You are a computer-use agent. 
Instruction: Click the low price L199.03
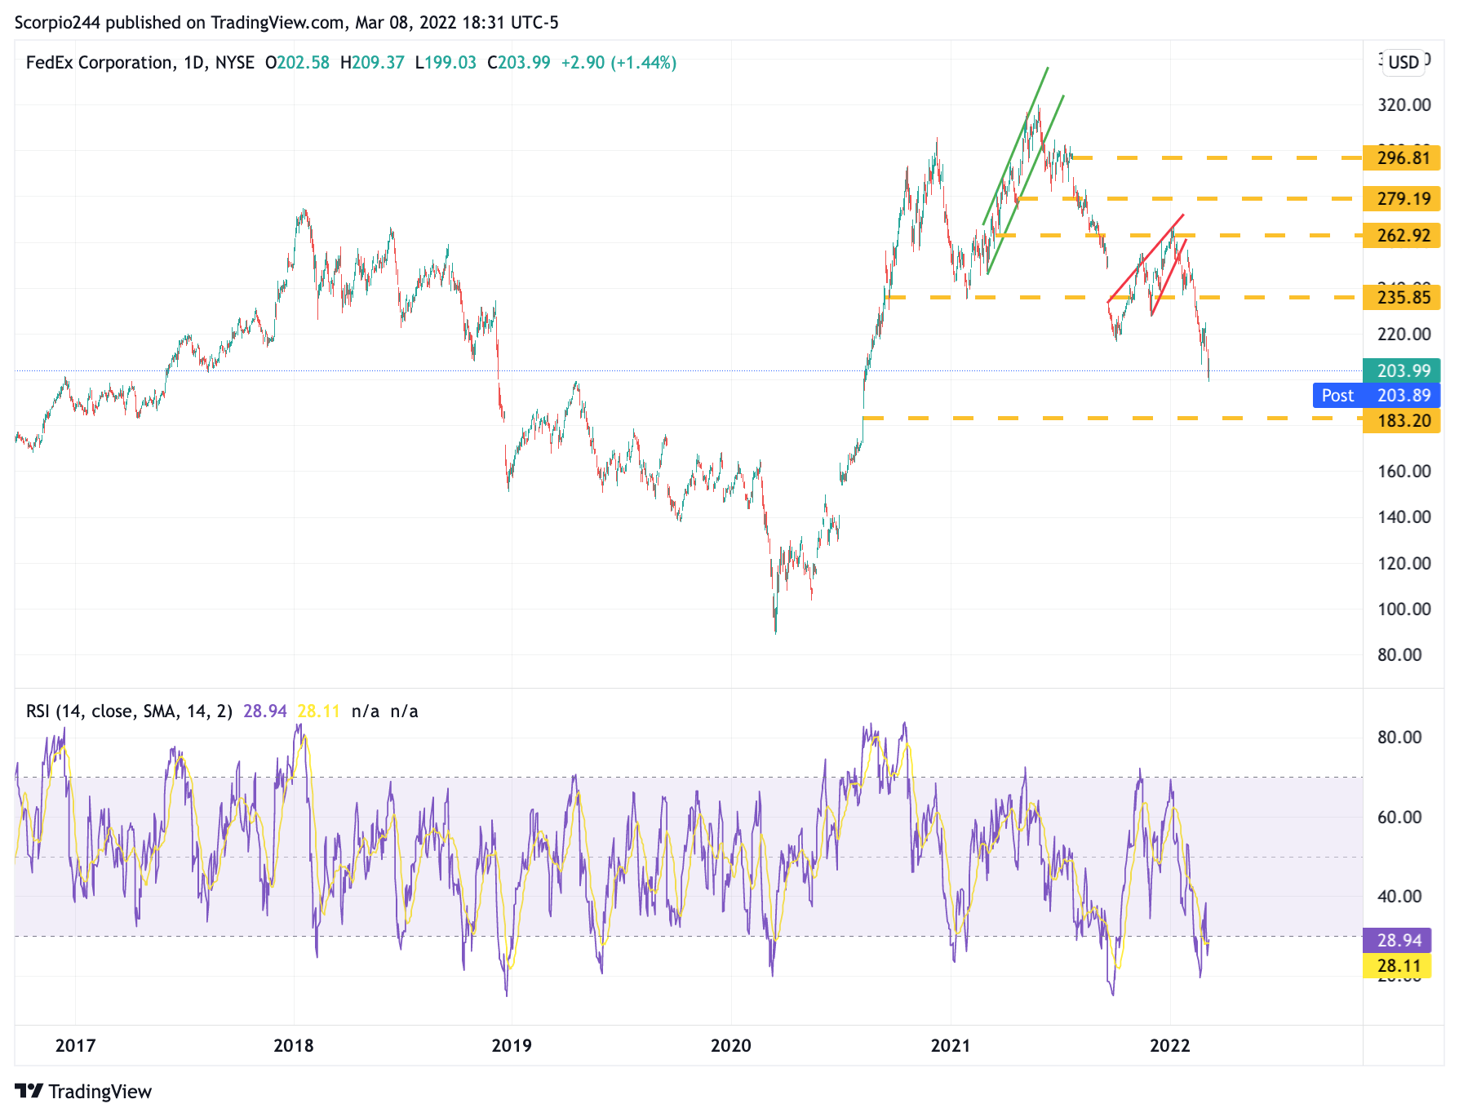[x=446, y=63]
